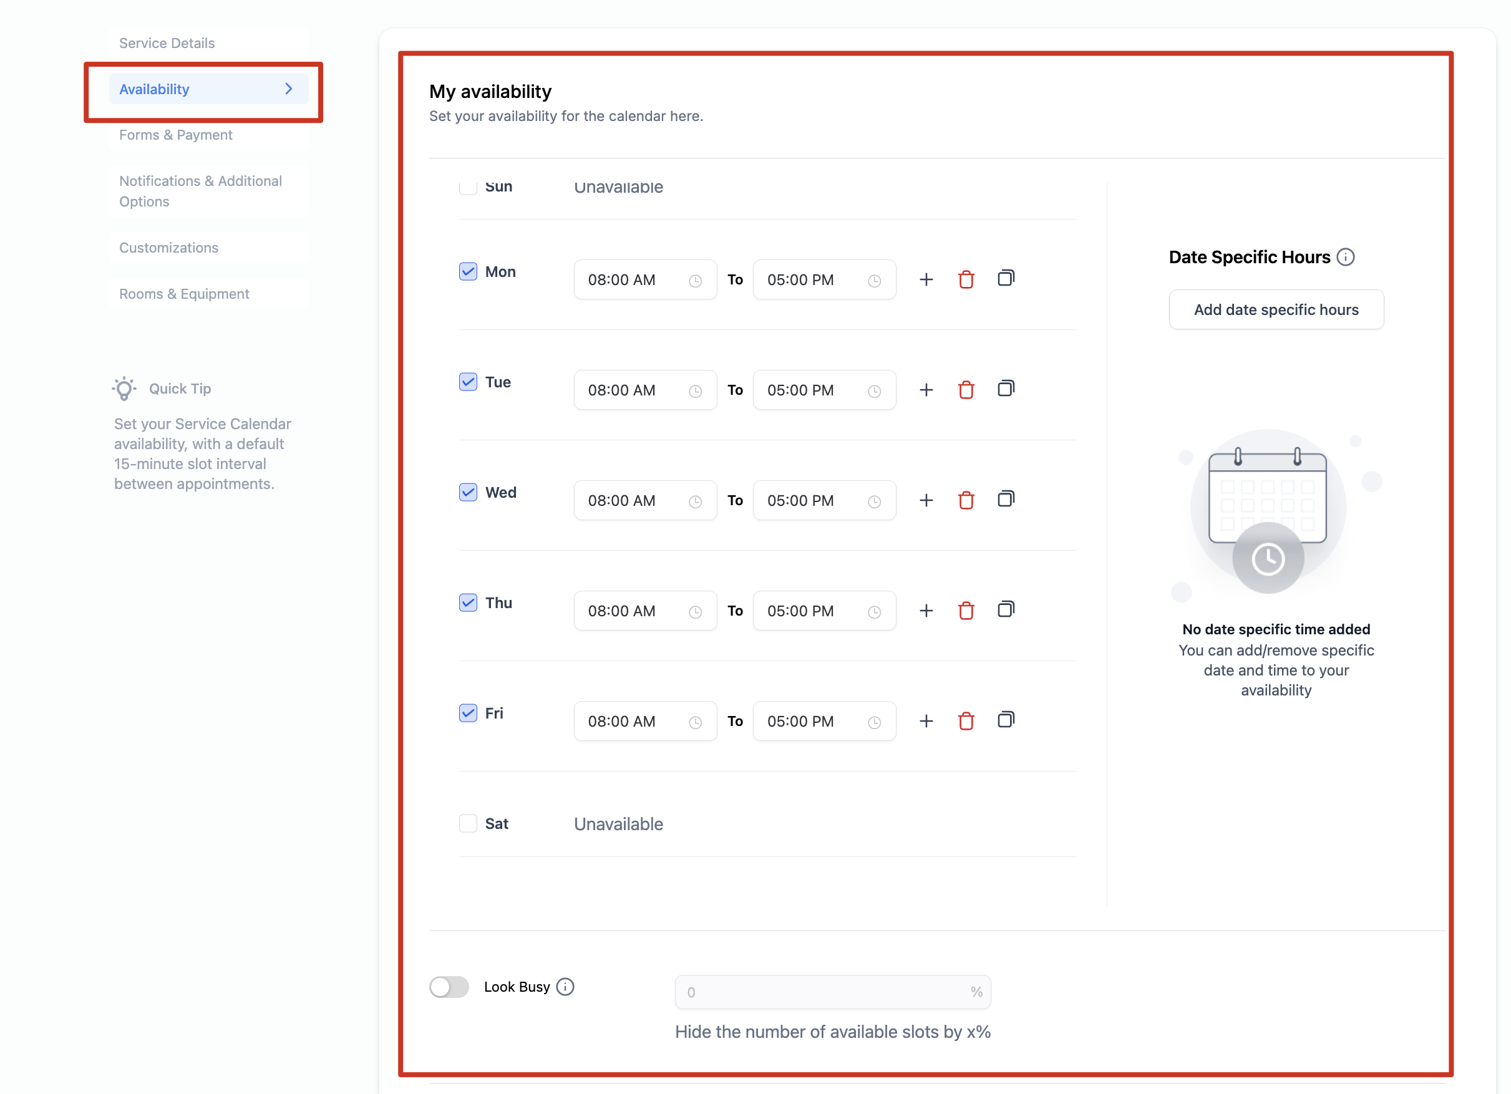
Task: Enable Saturday availability checkbox
Action: 469,823
